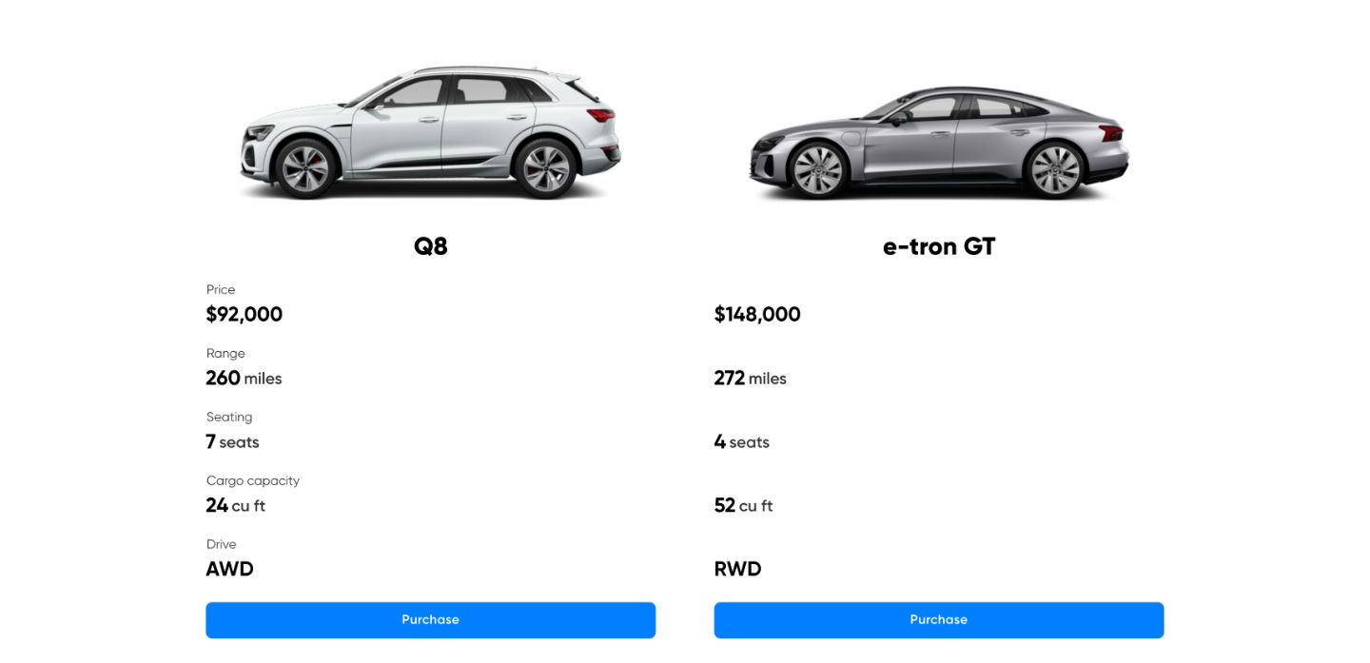Viewport: 1370px width, 663px height.
Task: Click the white Q8 SUV image
Action: [x=430, y=133]
